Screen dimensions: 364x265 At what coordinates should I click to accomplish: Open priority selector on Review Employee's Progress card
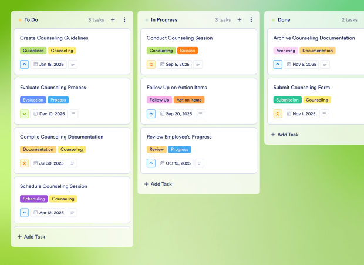[x=151, y=163]
